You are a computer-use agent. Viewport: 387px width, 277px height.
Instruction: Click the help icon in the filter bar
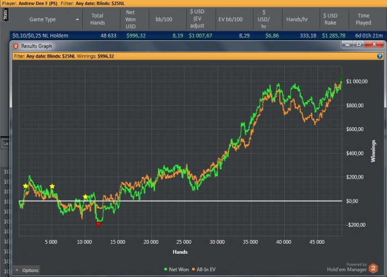[380, 56]
